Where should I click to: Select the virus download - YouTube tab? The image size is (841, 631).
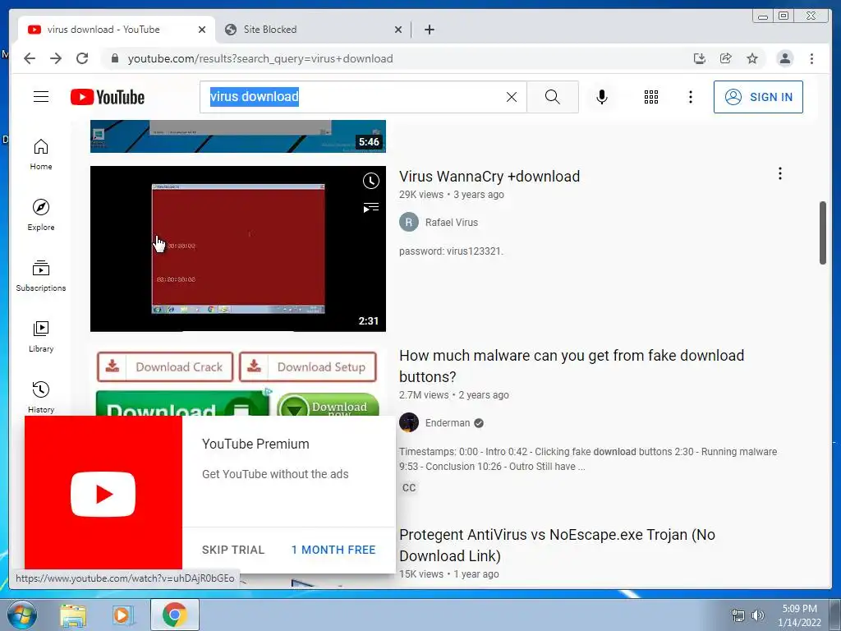(115, 30)
